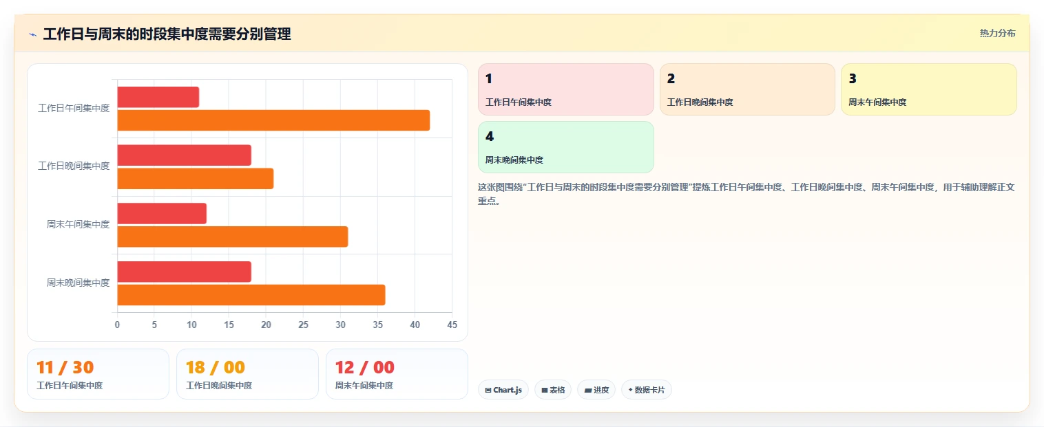This screenshot has width=1044, height=427.
Task: Click y-axis label 周末午间集中度 on the chart
Action: pyautogui.click(x=78, y=224)
